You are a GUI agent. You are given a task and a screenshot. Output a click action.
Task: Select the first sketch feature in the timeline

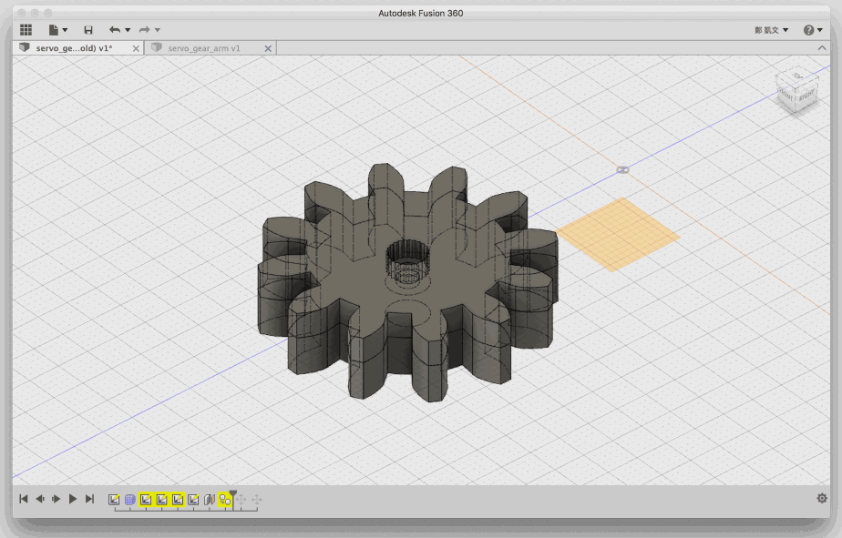click(114, 500)
